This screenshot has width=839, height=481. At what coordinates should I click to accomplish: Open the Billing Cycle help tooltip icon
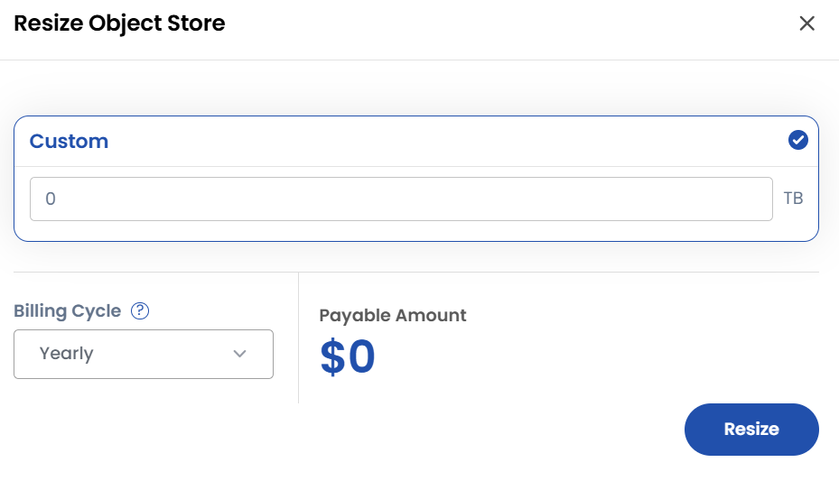point(140,311)
